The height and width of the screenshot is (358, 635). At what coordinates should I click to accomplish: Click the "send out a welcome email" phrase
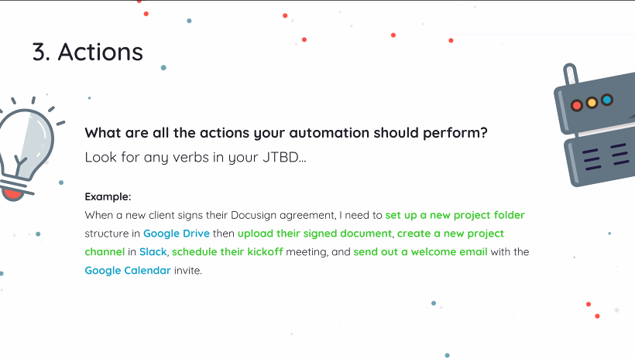pos(420,252)
